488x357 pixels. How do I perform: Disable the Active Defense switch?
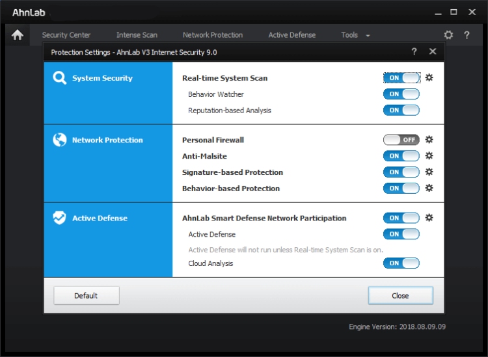click(401, 234)
